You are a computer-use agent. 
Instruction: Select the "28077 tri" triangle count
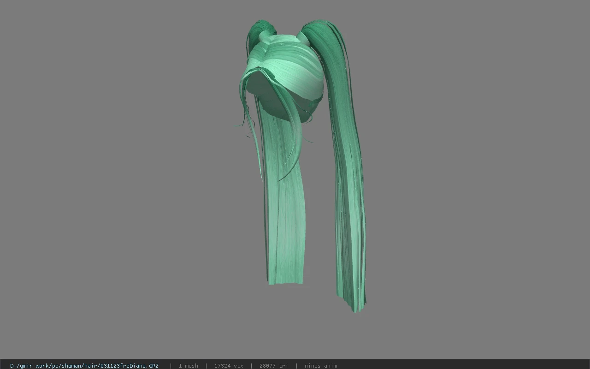274,366
